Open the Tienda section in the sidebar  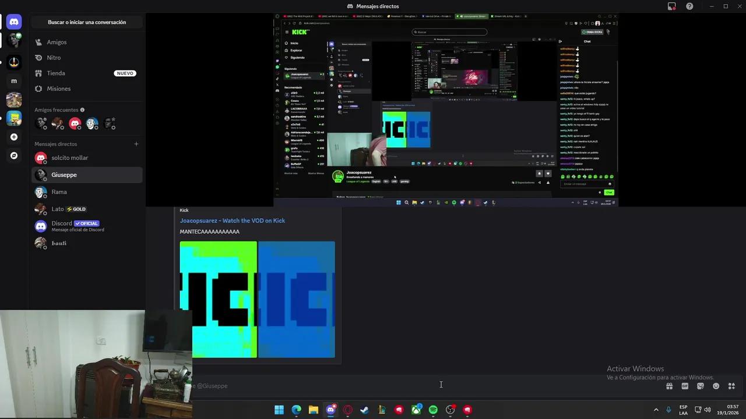[x=55, y=73]
